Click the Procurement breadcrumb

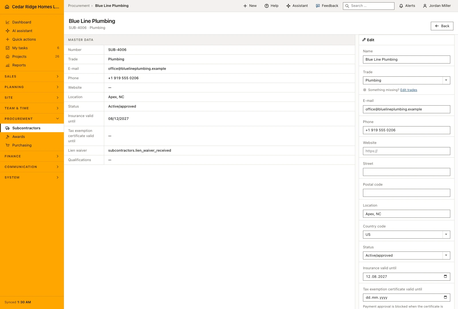tap(79, 6)
